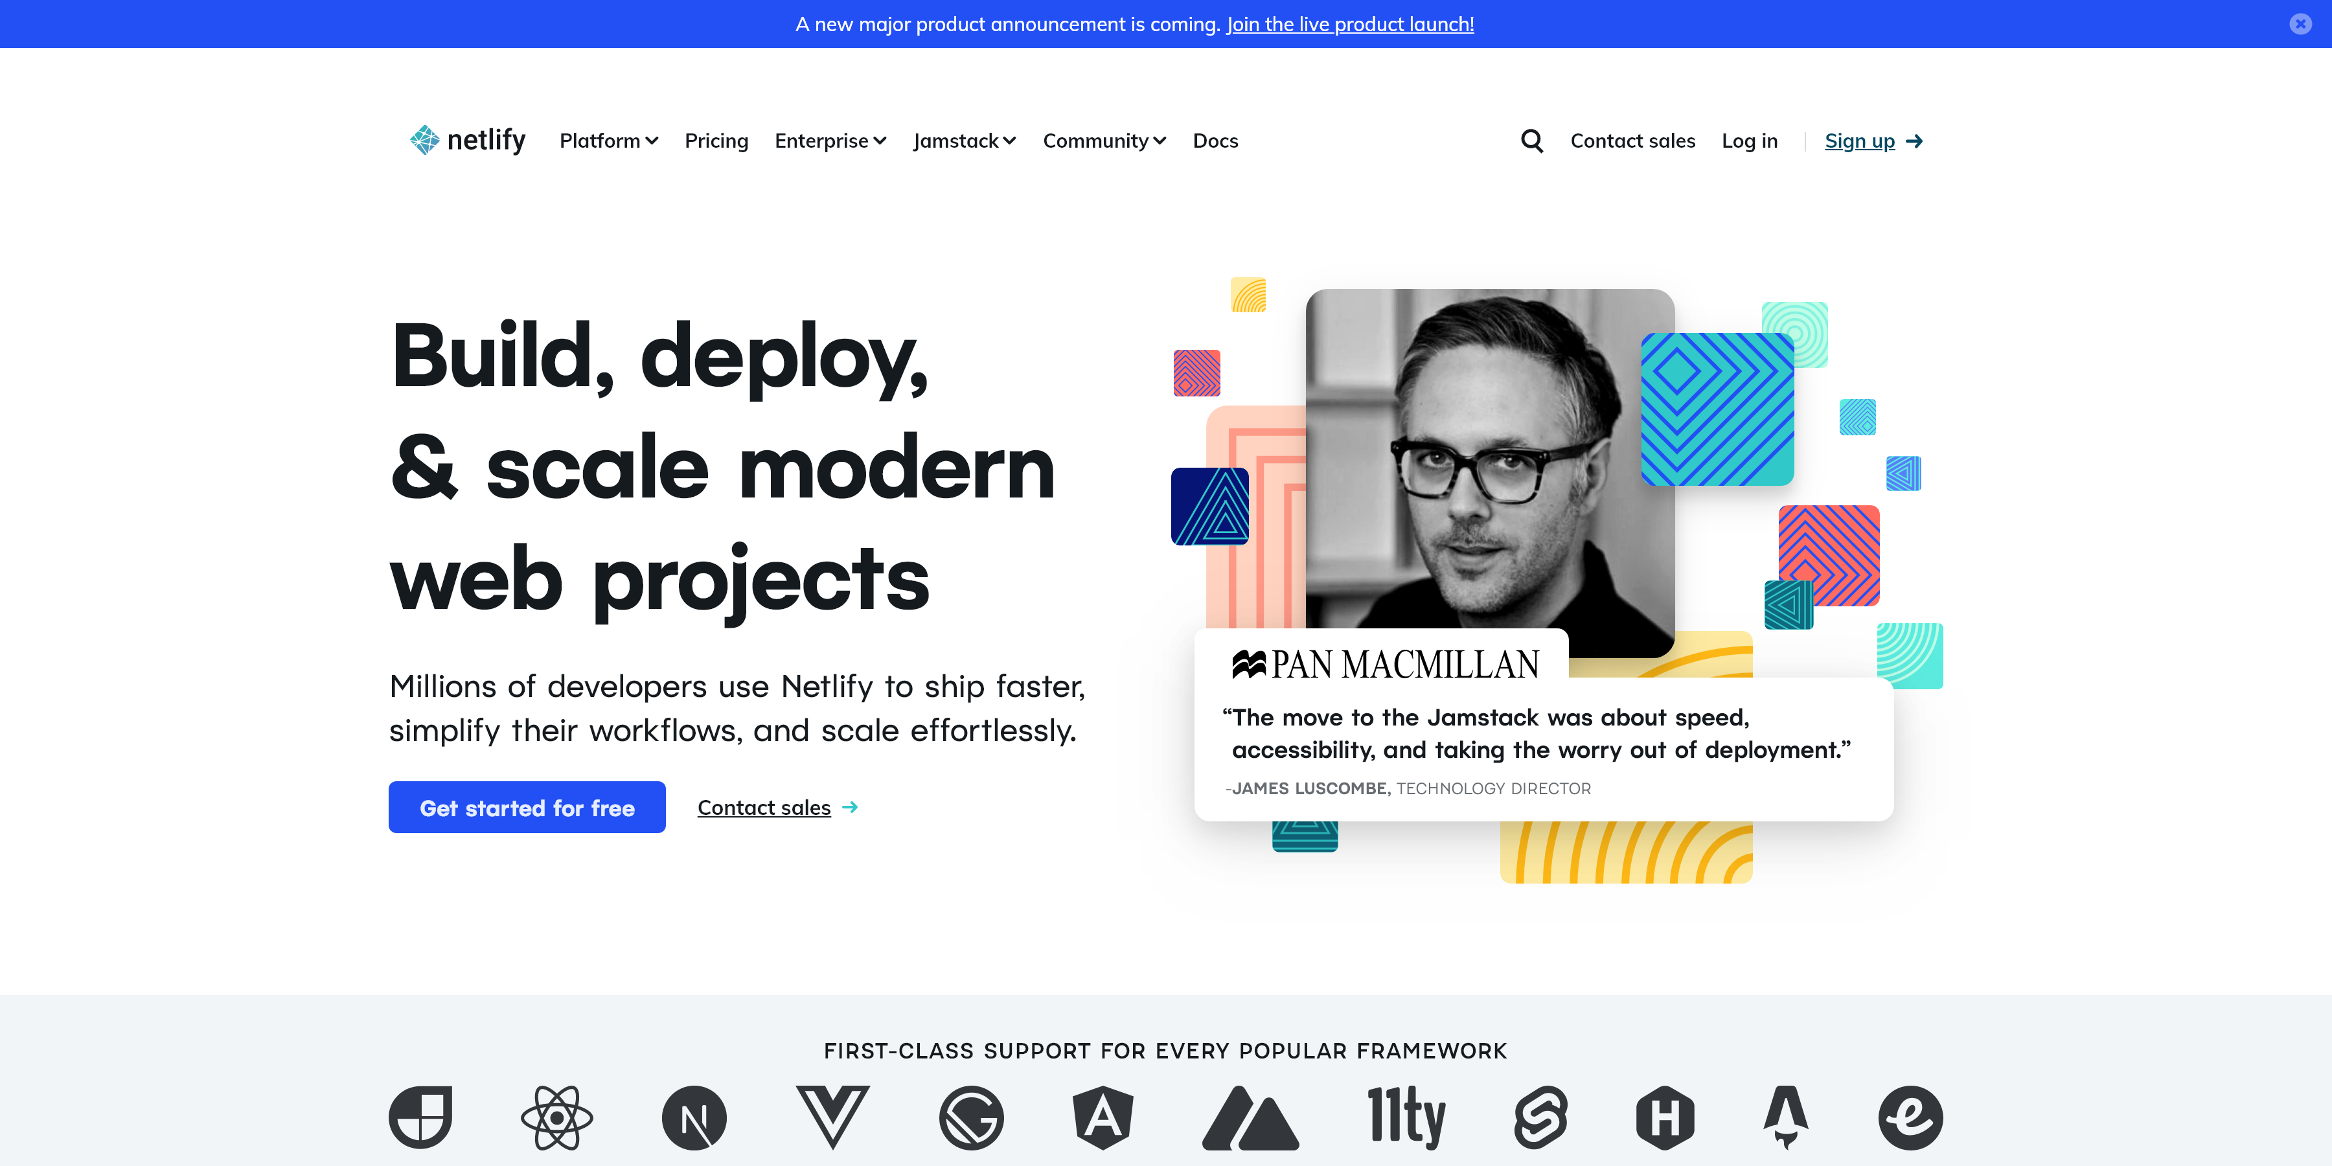This screenshot has height=1166, width=2332.
Task: Open the Pricing page
Action: click(716, 141)
